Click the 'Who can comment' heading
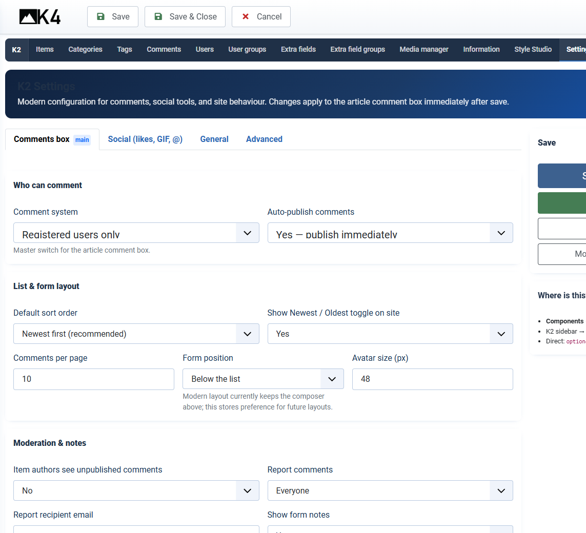This screenshot has width=586, height=533. pos(48,185)
